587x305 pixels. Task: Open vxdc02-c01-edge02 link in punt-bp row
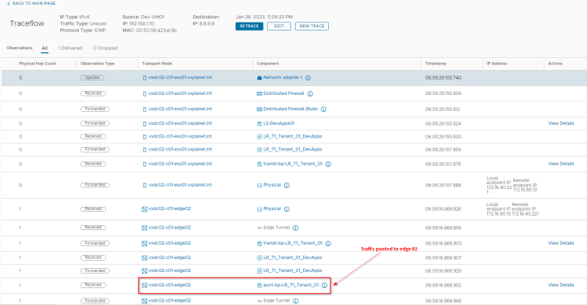(170, 285)
